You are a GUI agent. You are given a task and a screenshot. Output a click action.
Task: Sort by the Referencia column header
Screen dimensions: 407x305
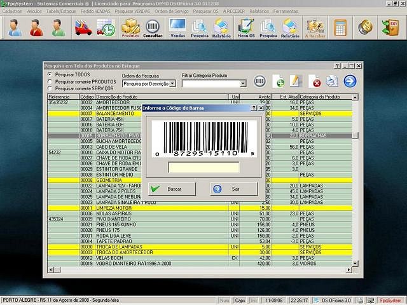pyautogui.click(x=64, y=97)
